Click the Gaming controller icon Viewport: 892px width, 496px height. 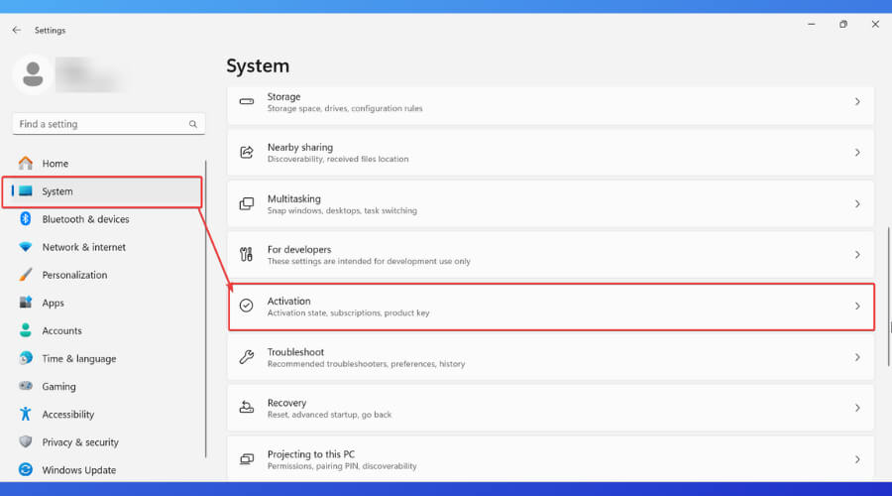26,387
